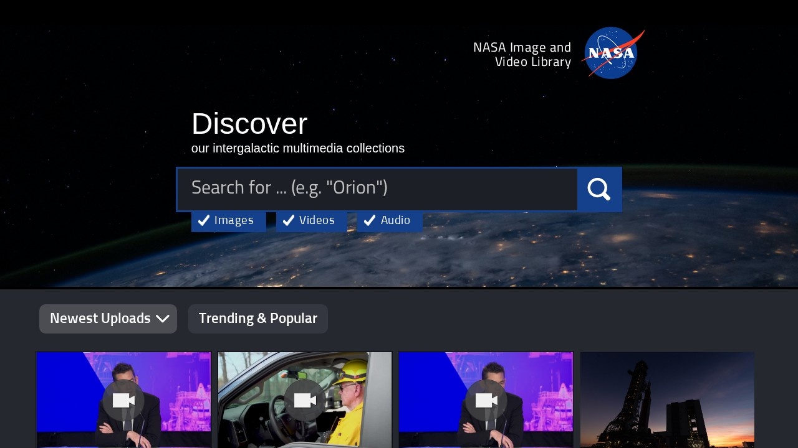
Task: Click the NASA Image and Video Library title
Action: click(522, 54)
